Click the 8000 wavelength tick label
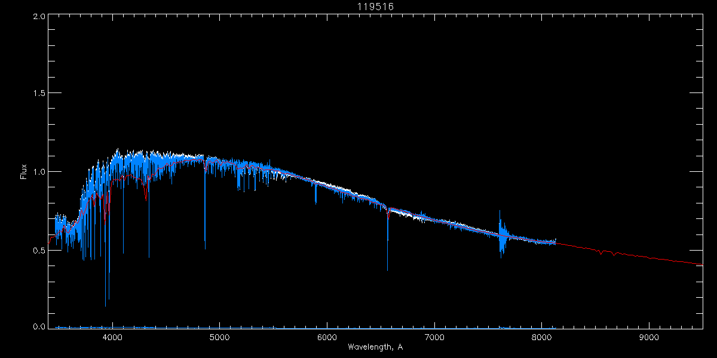 (541, 338)
